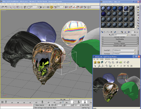Click the ZX plane button in Scene Viewer
This screenshot has width=141, height=109.
pos(131,66)
